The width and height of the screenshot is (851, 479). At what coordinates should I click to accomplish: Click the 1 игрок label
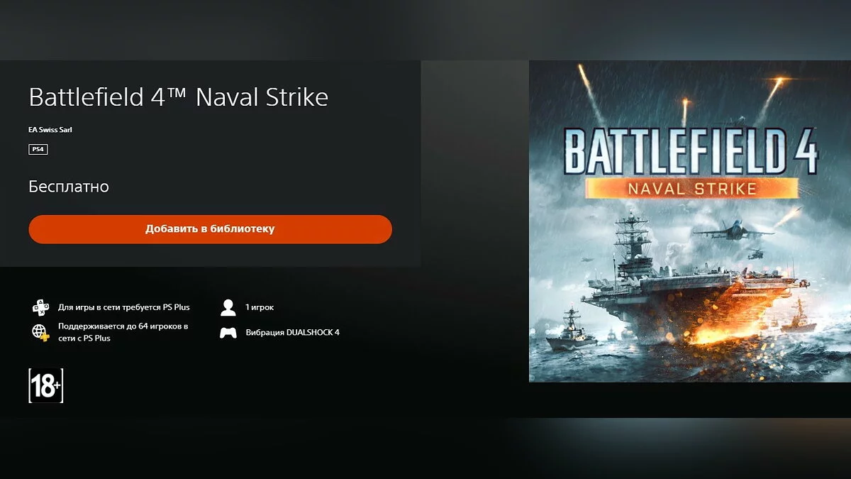(260, 307)
